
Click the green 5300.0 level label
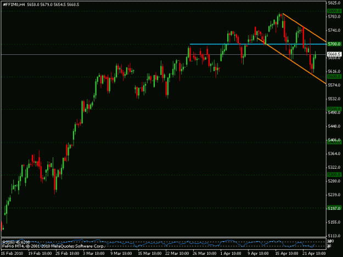[334, 175]
